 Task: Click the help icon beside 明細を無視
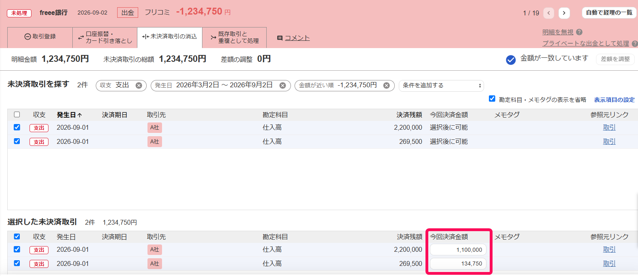pos(579,32)
